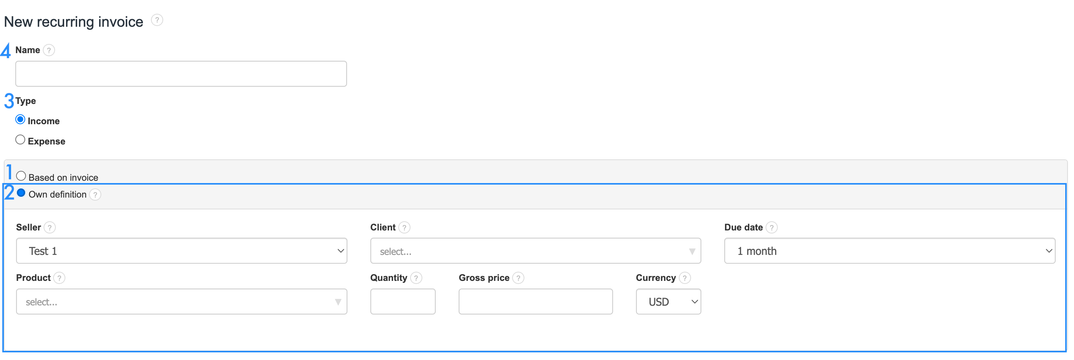Open the USD currency dropdown
The width and height of the screenshot is (1074, 360).
click(x=668, y=302)
